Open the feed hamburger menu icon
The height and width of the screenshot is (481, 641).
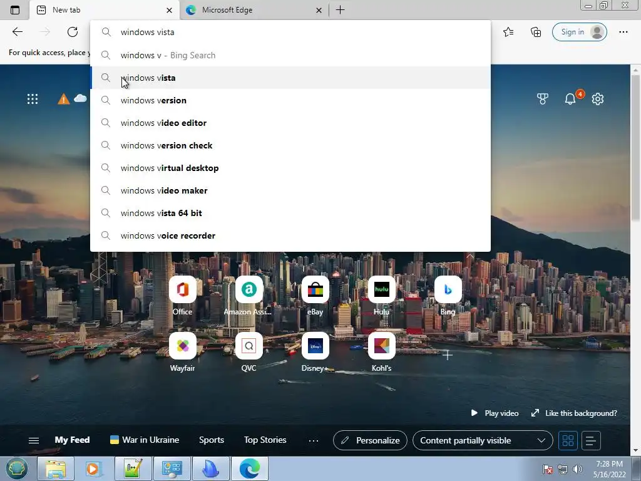pos(34,440)
